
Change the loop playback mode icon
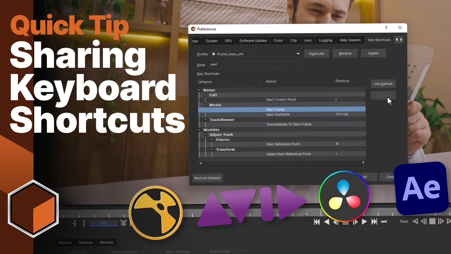click(x=384, y=222)
